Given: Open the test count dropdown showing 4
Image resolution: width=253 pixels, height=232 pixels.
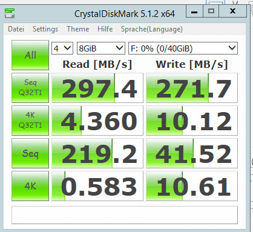Looking at the screenshot, I should point(62,48).
